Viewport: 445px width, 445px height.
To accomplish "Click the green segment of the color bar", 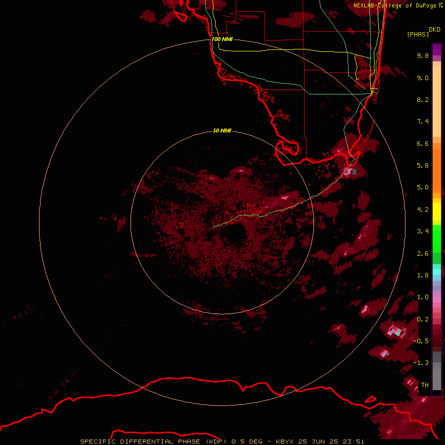I will pos(437,238).
